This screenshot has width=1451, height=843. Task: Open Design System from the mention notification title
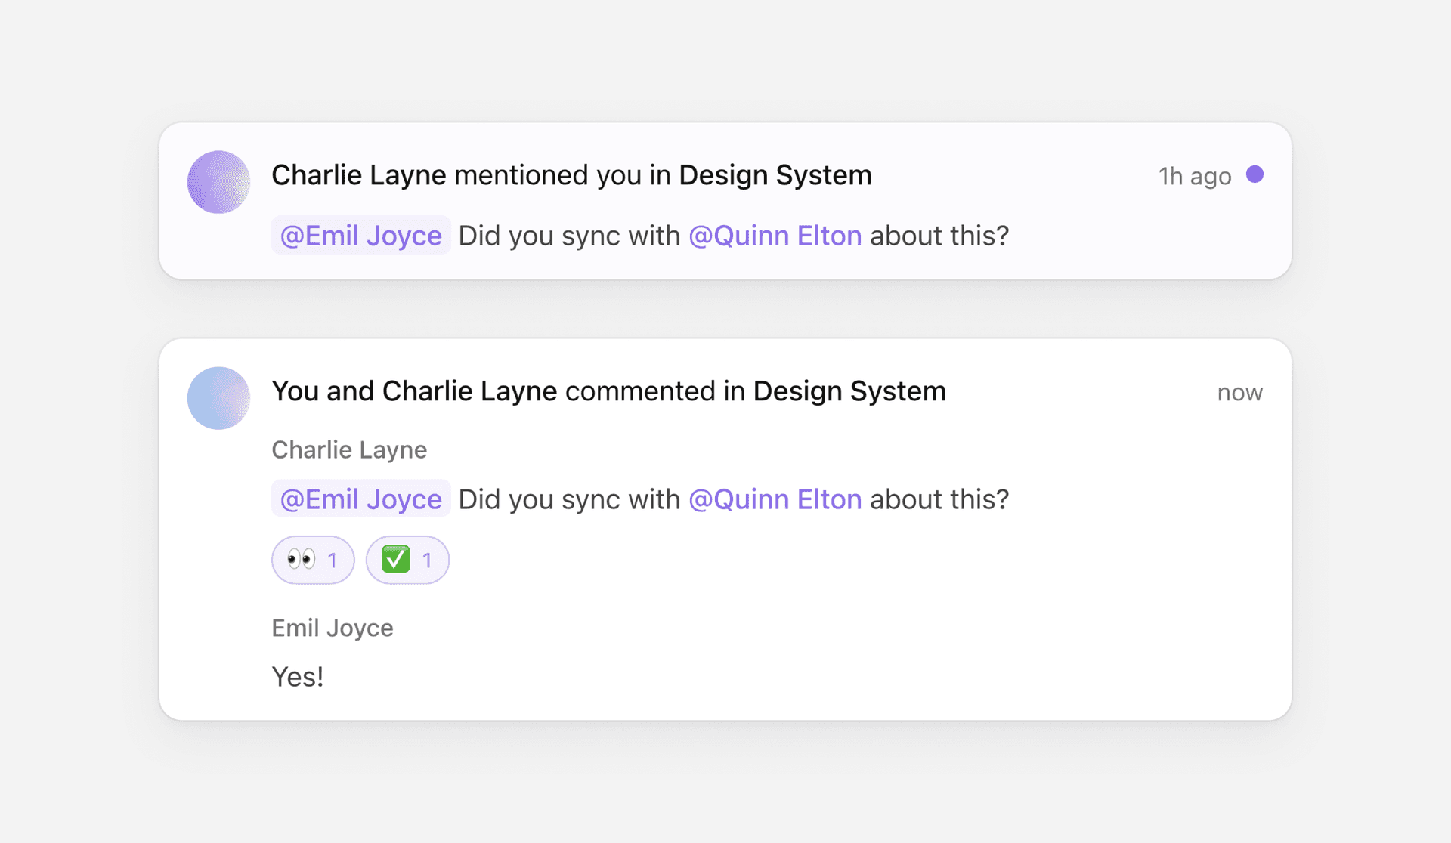pos(775,175)
